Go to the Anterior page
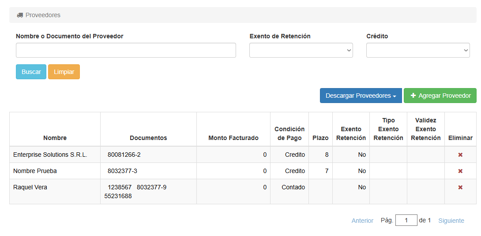 (362, 221)
